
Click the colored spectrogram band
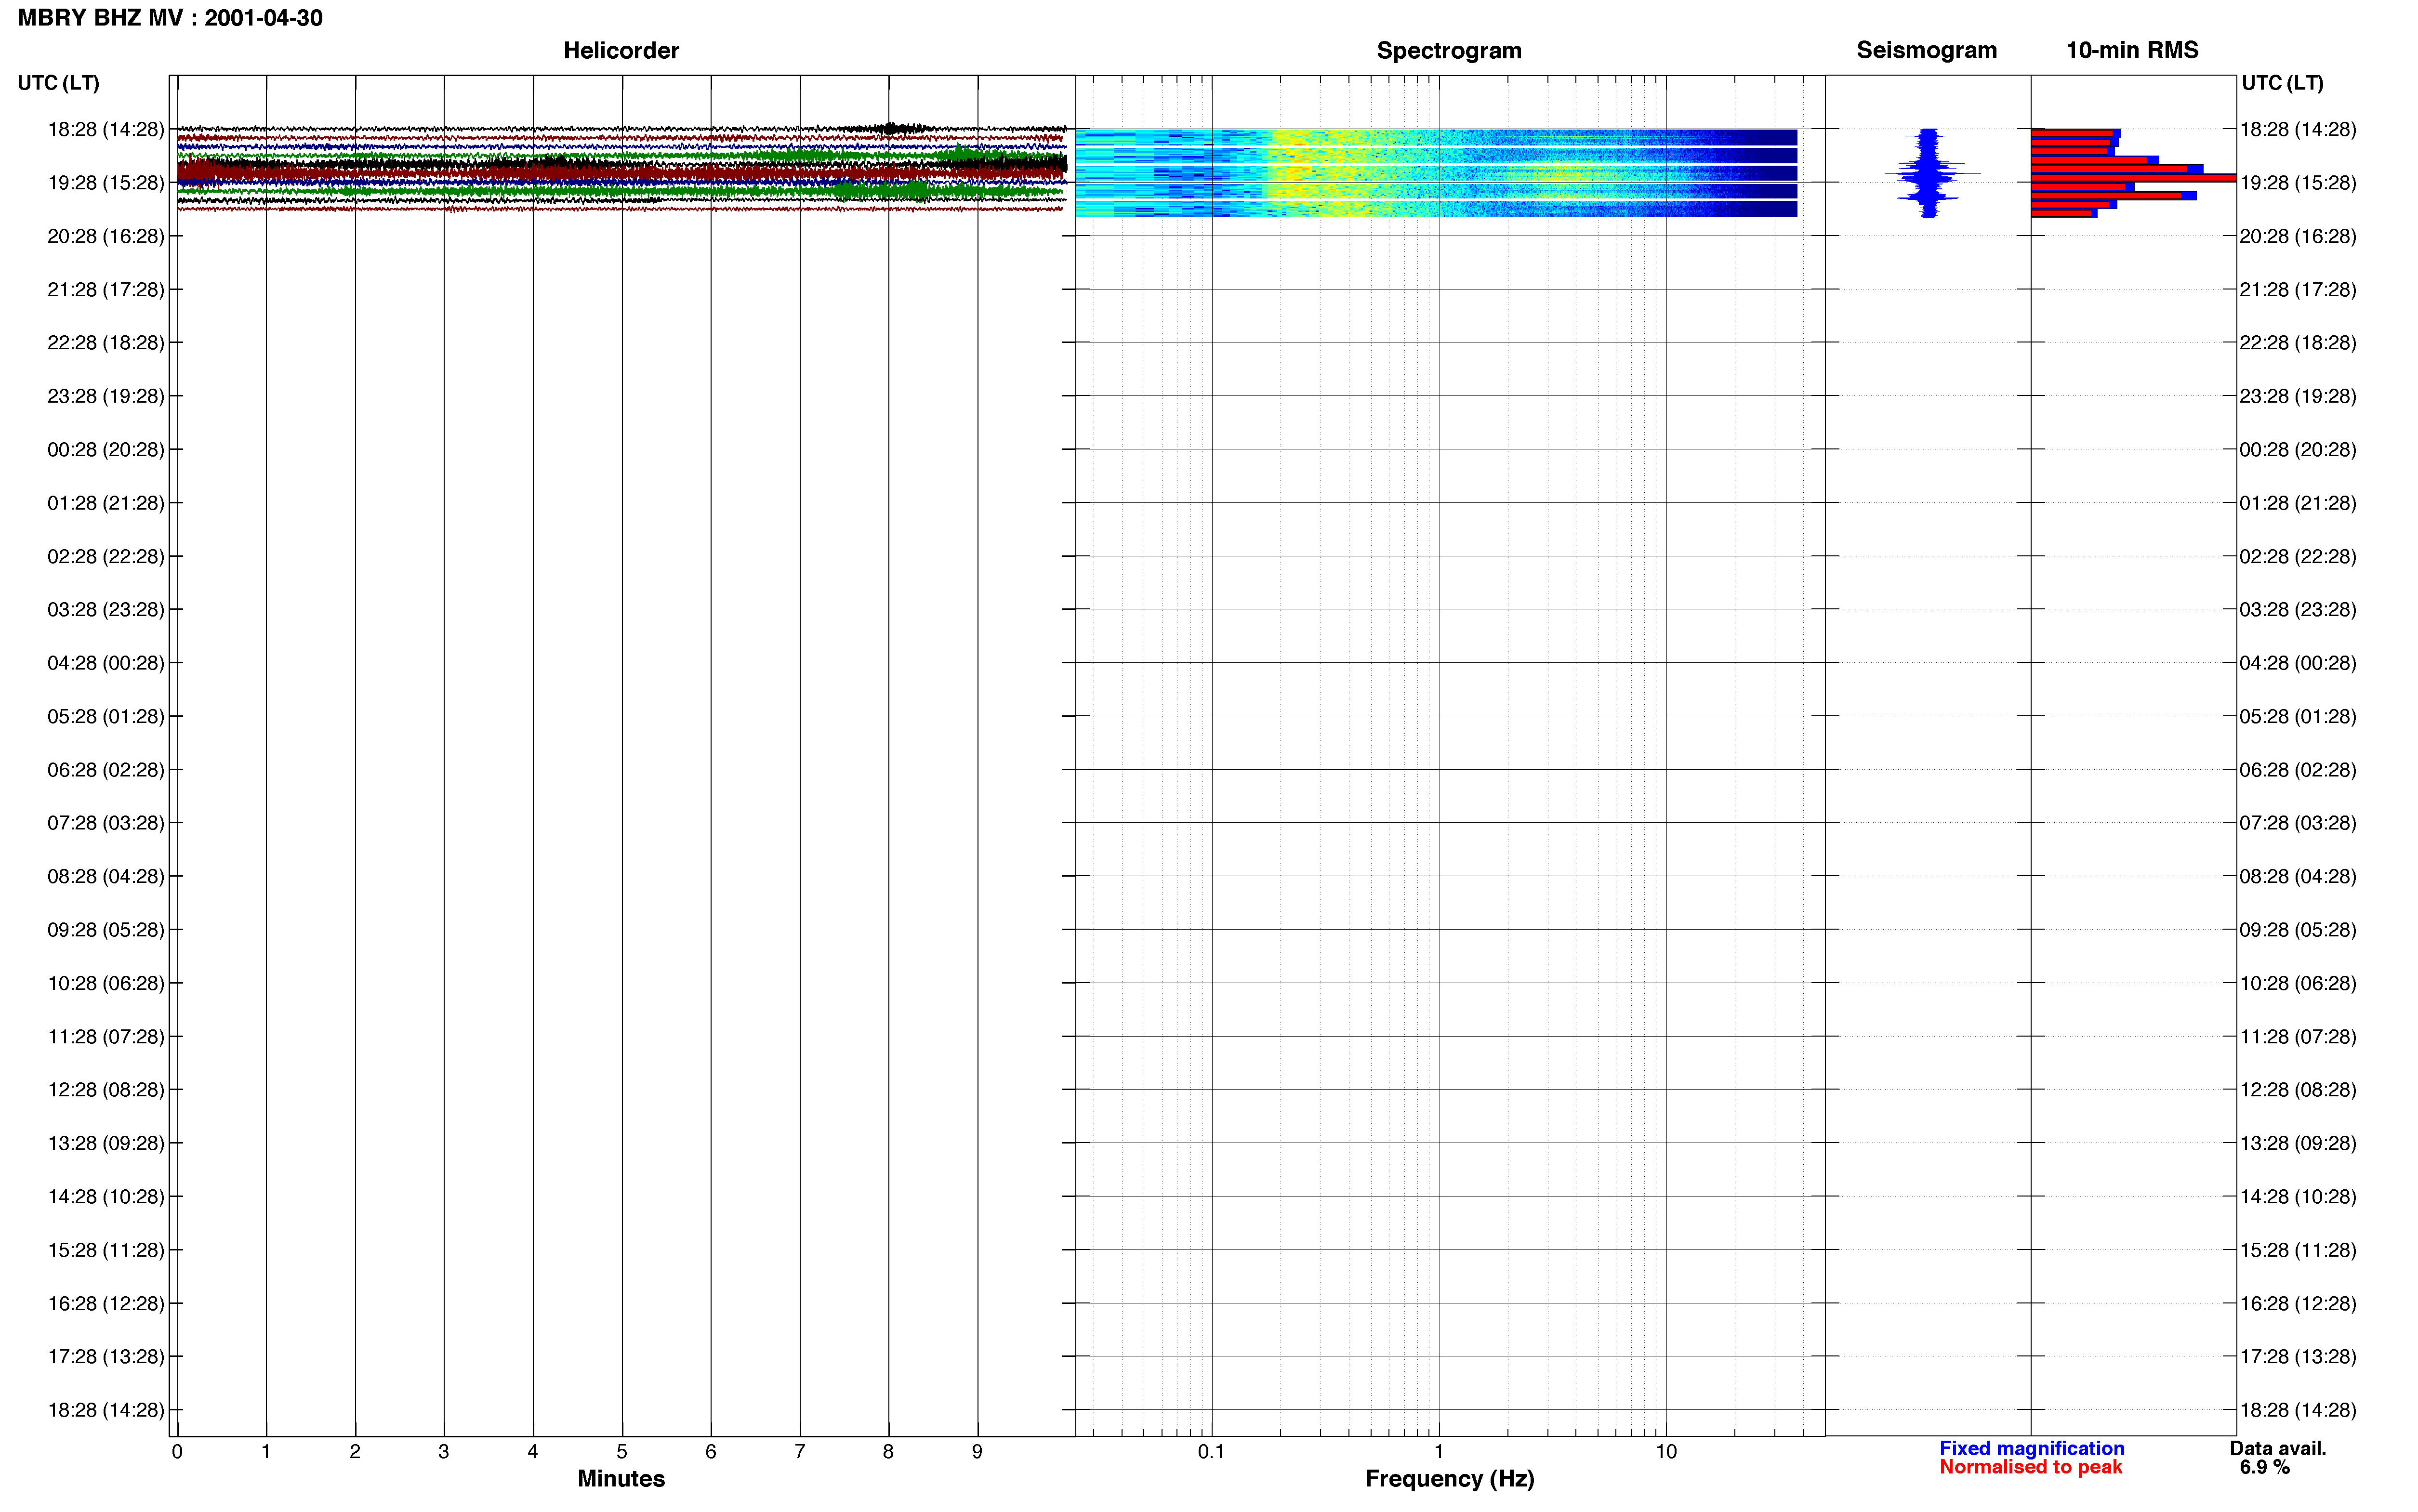coord(1436,172)
